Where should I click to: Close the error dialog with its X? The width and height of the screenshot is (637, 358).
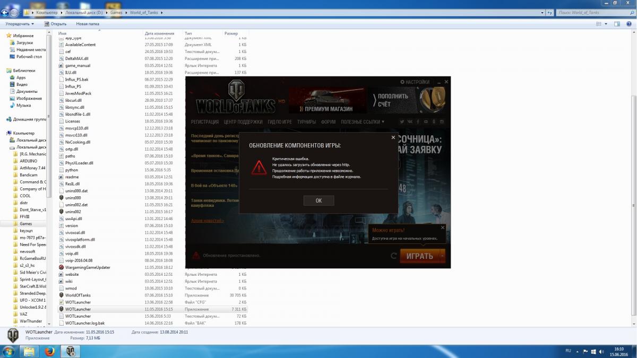coord(393,137)
